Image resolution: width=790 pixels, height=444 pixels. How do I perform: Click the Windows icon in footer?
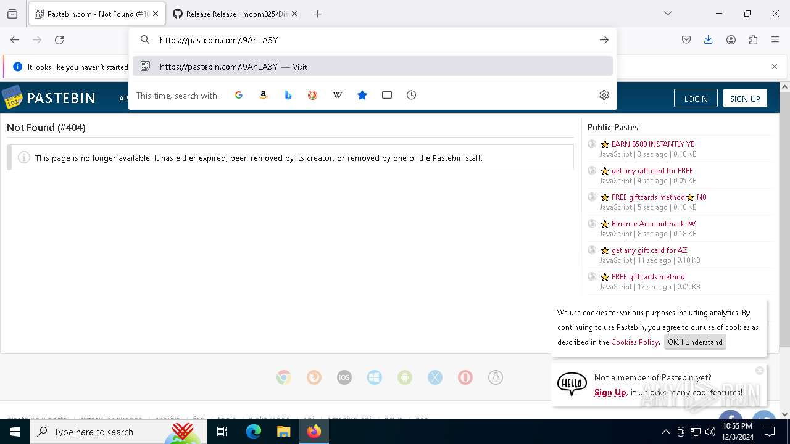(375, 377)
